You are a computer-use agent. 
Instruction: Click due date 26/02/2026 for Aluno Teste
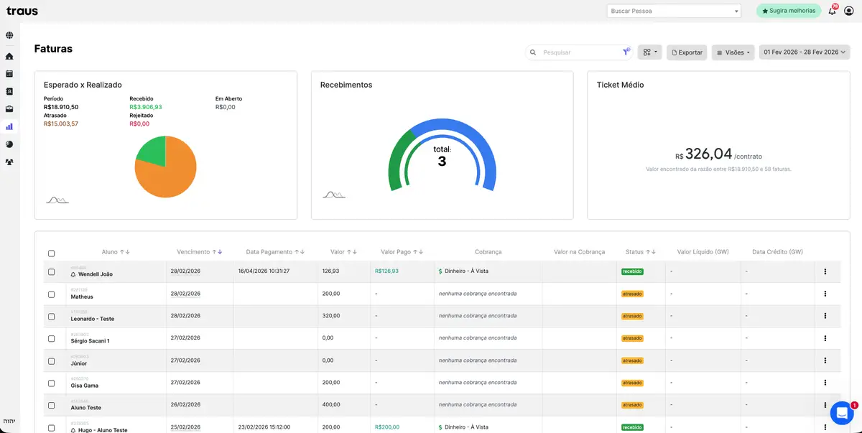pyautogui.click(x=185, y=405)
